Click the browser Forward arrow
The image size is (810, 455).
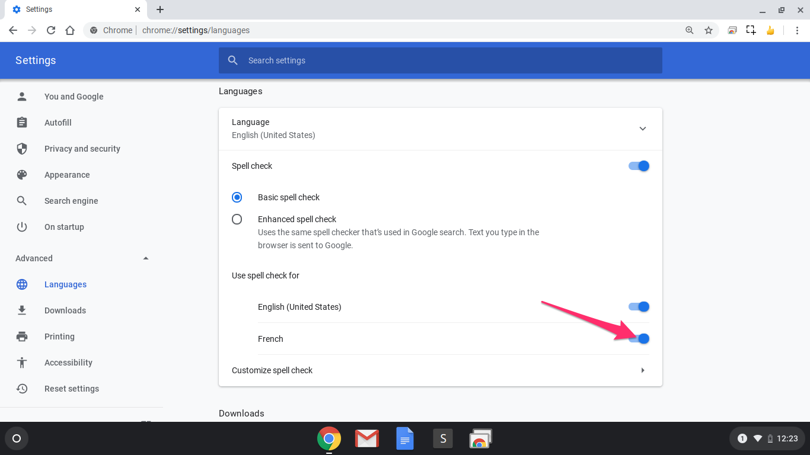[32, 30]
